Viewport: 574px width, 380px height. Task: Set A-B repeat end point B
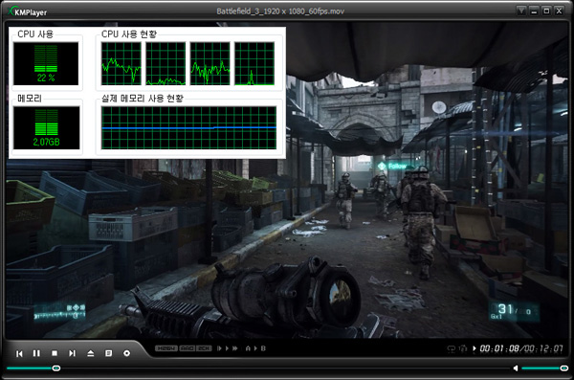tap(263, 348)
